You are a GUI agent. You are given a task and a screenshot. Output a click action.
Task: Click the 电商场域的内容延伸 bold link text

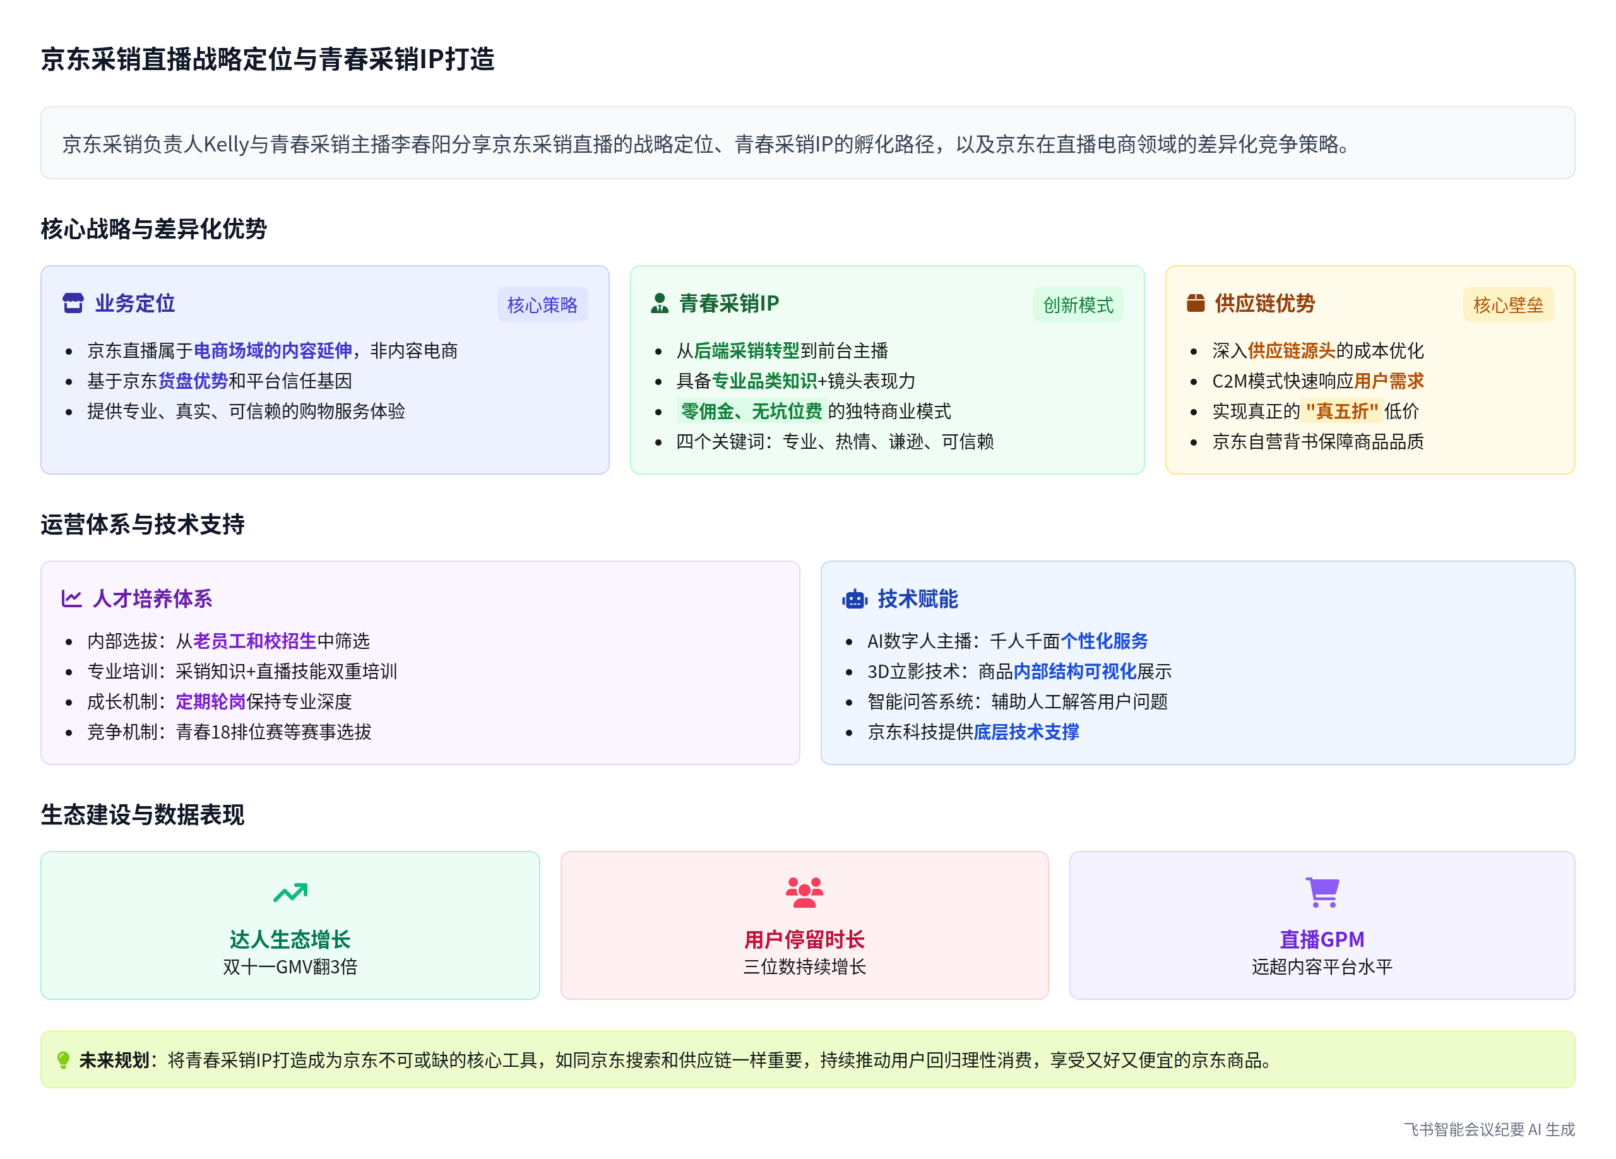(273, 350)
